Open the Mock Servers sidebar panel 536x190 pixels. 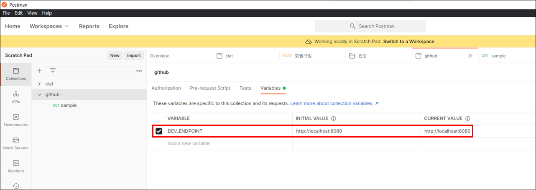pyautogui.click(x=16, y=144)
